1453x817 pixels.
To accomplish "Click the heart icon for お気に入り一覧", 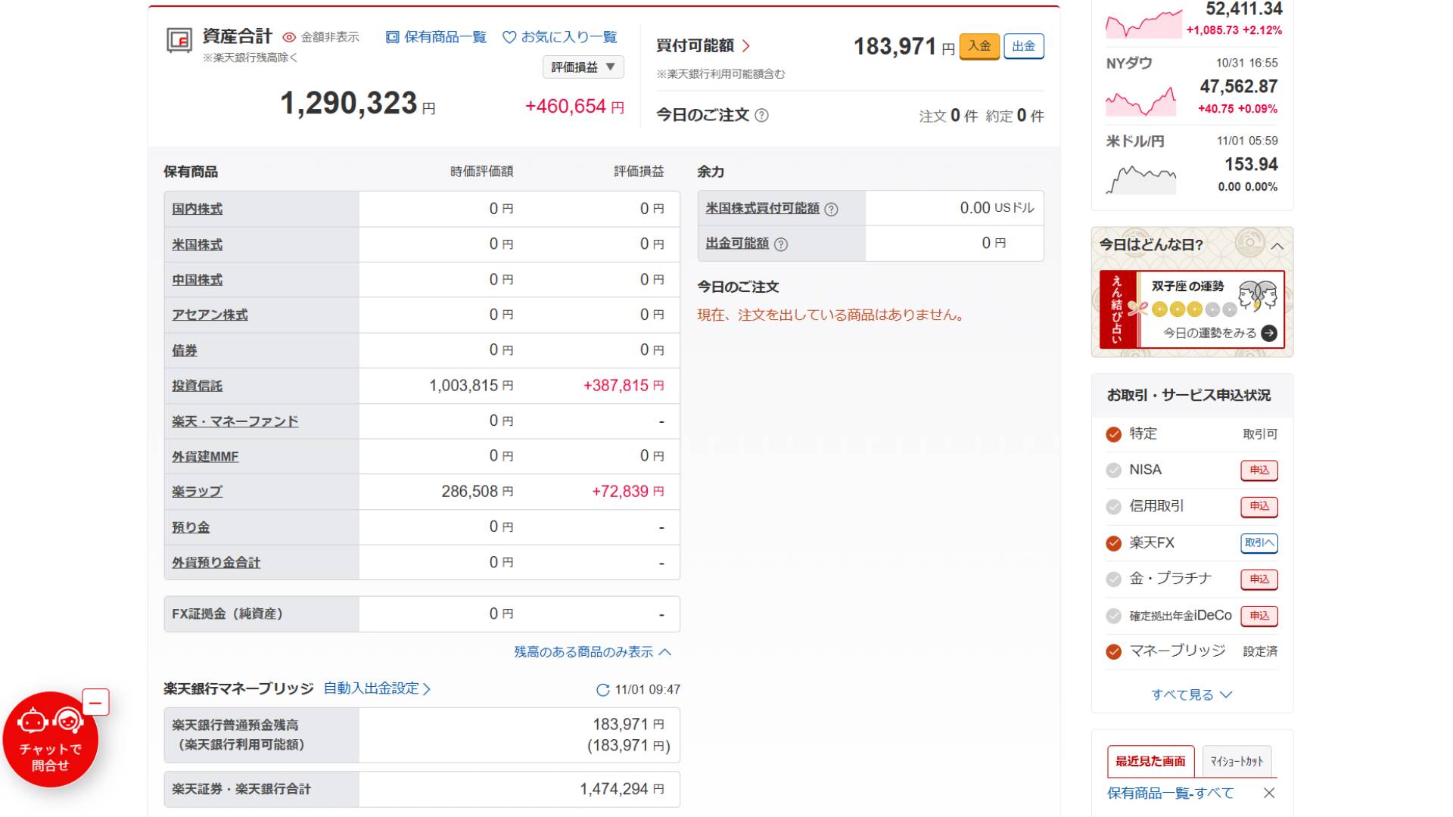I will [x=509, y=37].
